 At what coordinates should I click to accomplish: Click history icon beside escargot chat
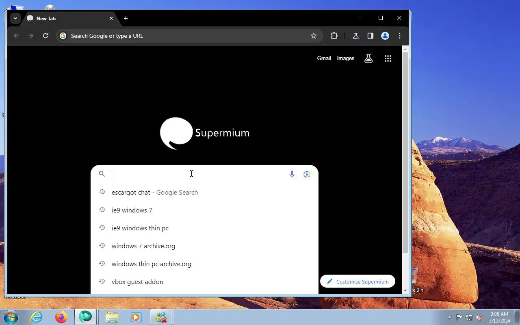[102, 192]
